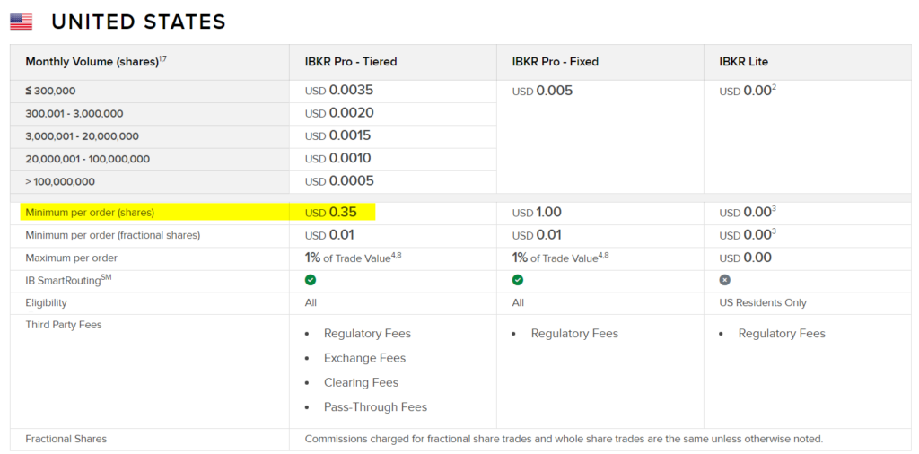Click the fractional share commissions note
The height and width of the screenshot is (454, 919).
pyautogui.click(x=565, y=439)
